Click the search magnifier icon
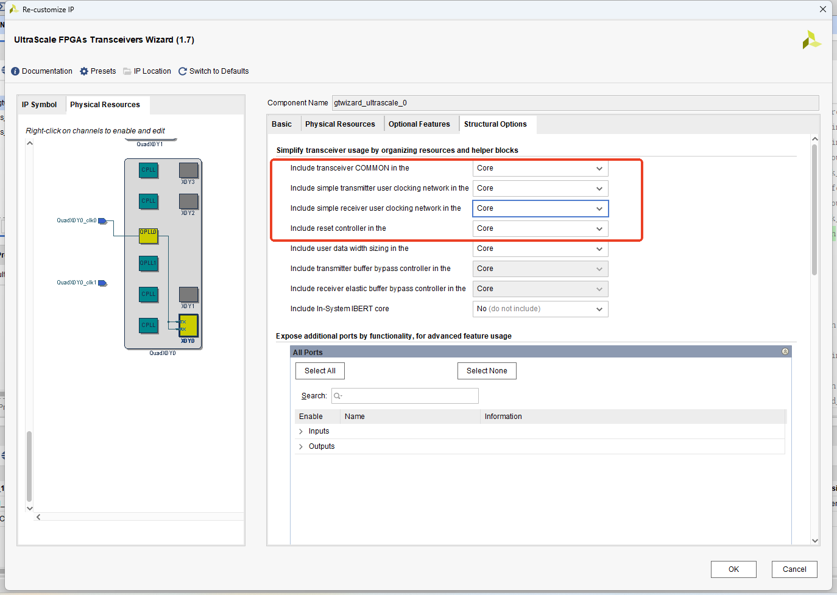The image size is (837, 595). click(337, 396)
